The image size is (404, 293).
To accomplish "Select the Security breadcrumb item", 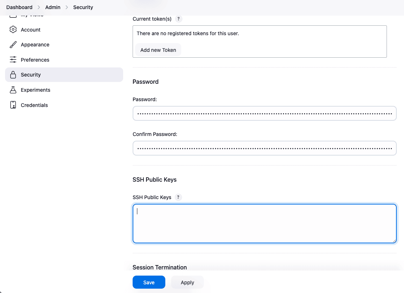I will tap(83, 7).
